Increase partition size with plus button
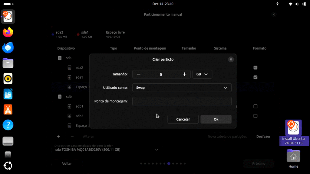Viewport: 310px width, 174px height. pos(184,74)
